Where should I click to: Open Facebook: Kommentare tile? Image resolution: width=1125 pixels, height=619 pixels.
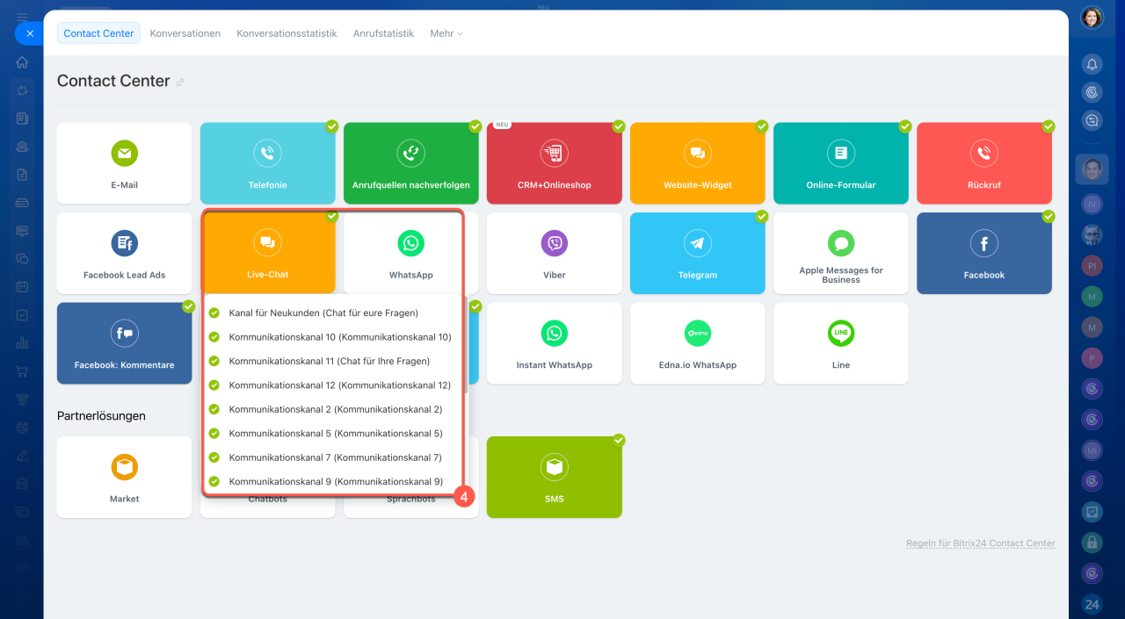click(124, 343)
